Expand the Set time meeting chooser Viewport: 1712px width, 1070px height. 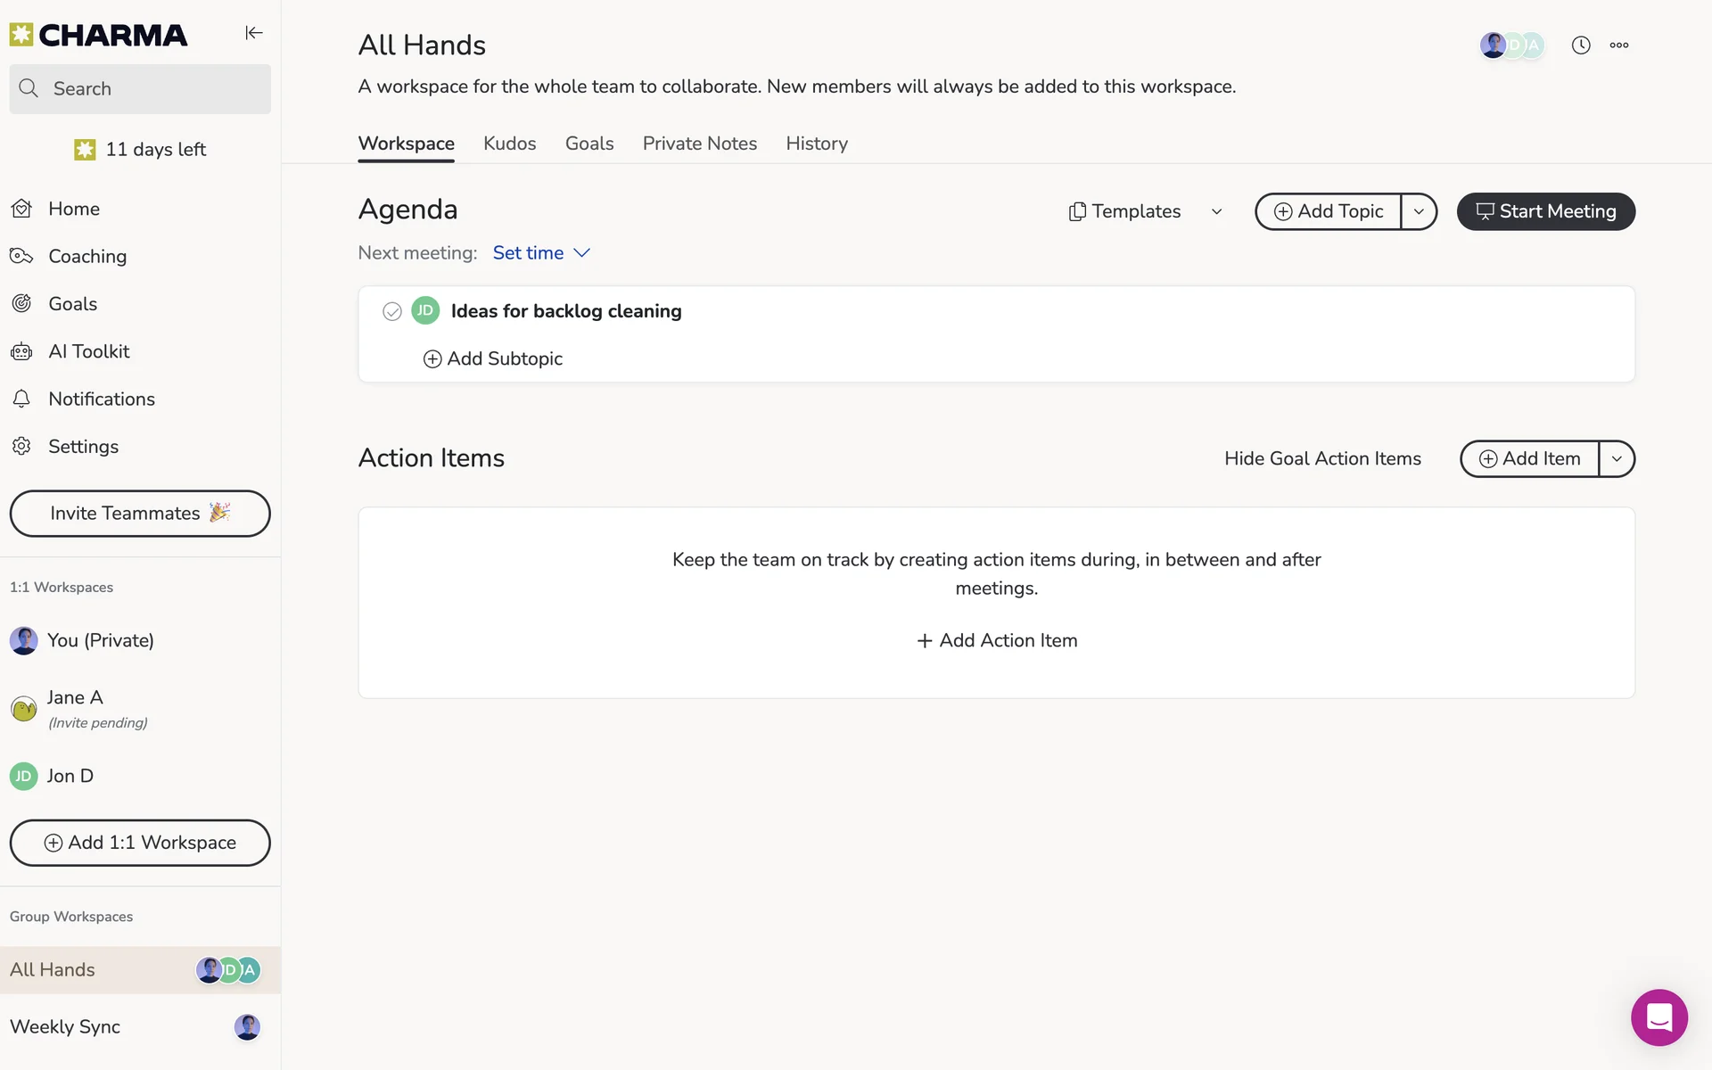pos(541,253)
